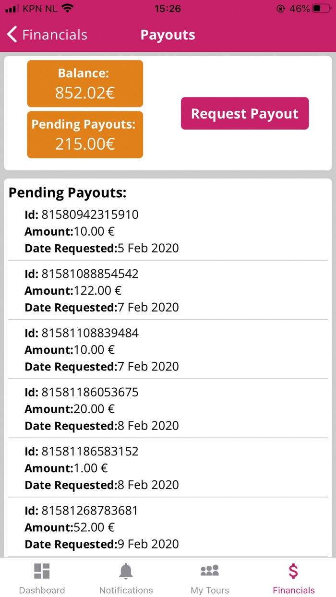Image resolution: width=336 pixels, height=597 pixels.
Task: Tap the Wi-Fi icon in status bar
Action: pos(68,9)
